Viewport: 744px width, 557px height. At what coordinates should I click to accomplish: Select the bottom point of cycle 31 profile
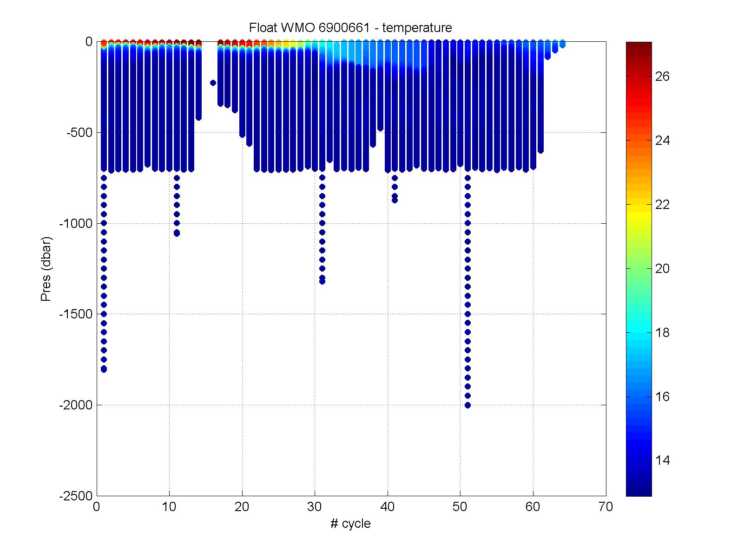point(322,281)
